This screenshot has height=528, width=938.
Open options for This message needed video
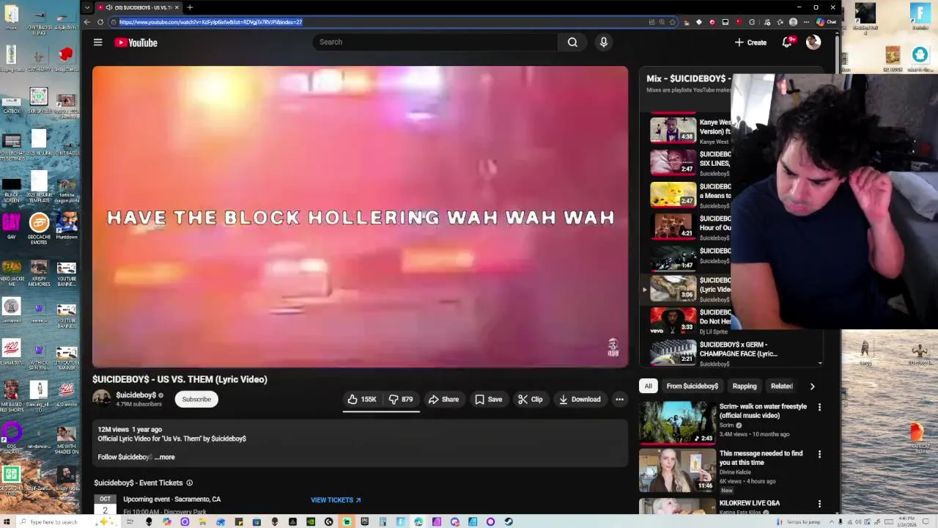[819, 455]
